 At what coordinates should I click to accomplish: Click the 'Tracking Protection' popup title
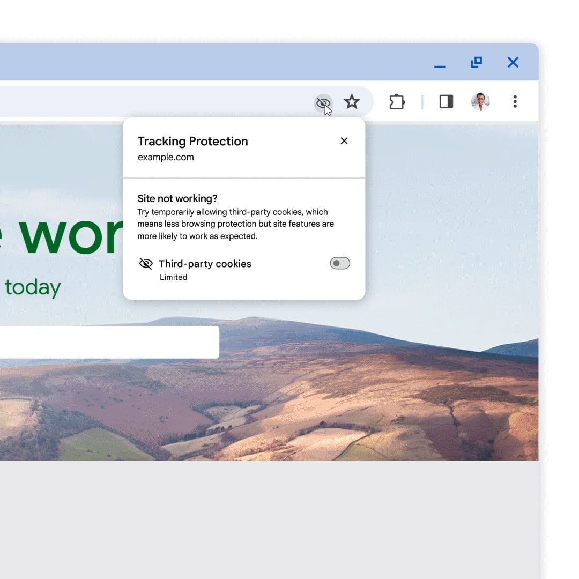pyautogui.click(x=193, y=142)
